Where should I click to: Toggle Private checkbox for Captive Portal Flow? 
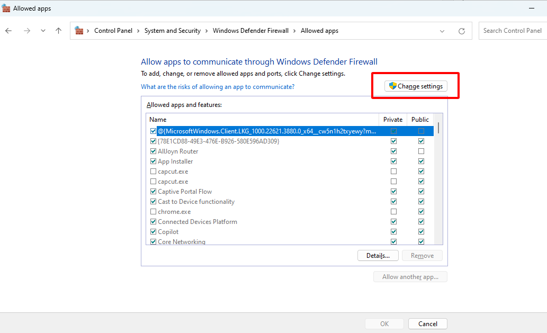393,192
